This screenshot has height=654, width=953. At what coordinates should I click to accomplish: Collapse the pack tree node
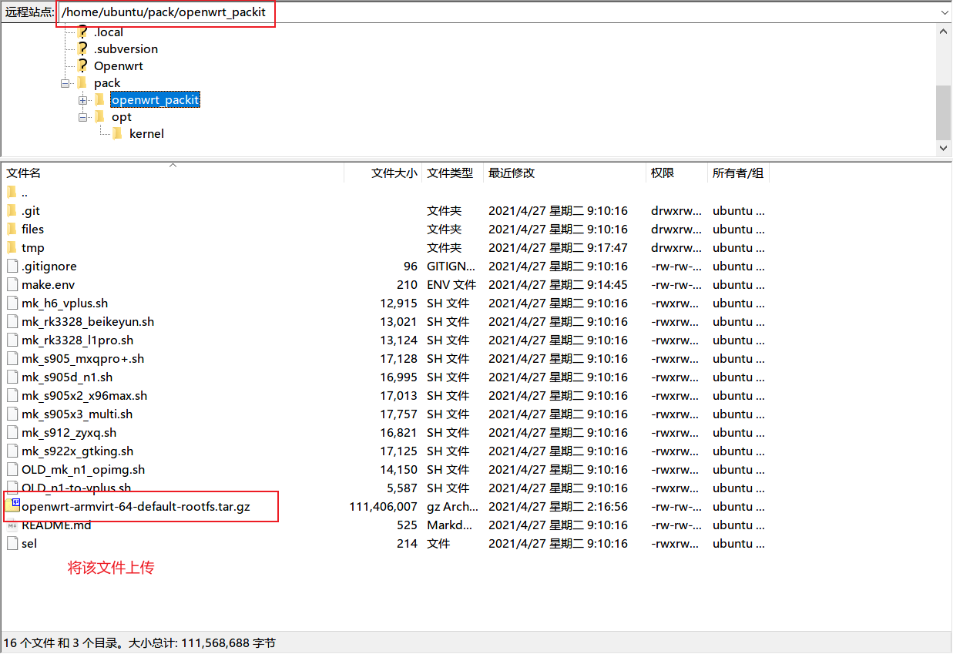pyautogui.click(x=65, y=83)
